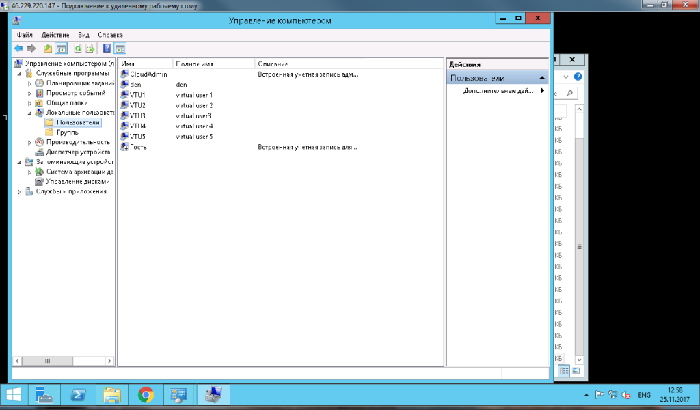This screenshot has width=700, height=410.
Task: Open the Справка menu
Action: coord(110,35)
